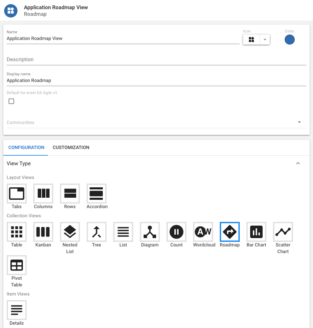The height and width of the screenshot is (328, 313).
Task: Click the highlighted Roadmap view type
Action: click(230, 232)
